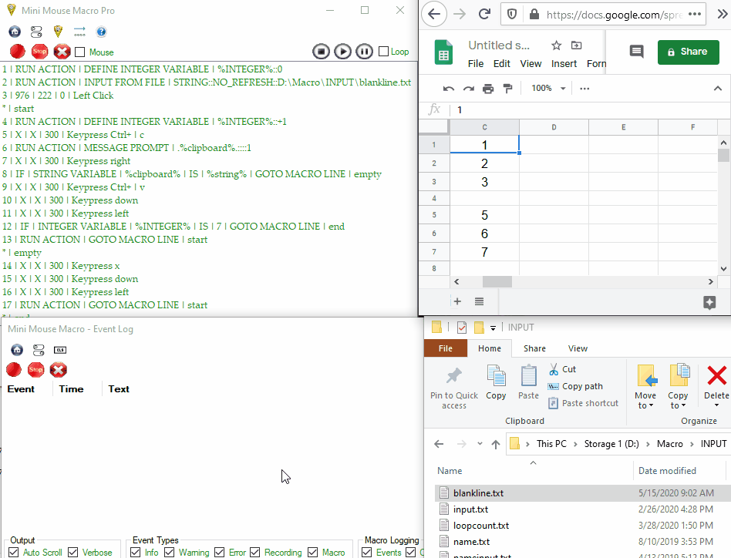Uncheck Auto Scroll in Output options

(x=15, y=552)
